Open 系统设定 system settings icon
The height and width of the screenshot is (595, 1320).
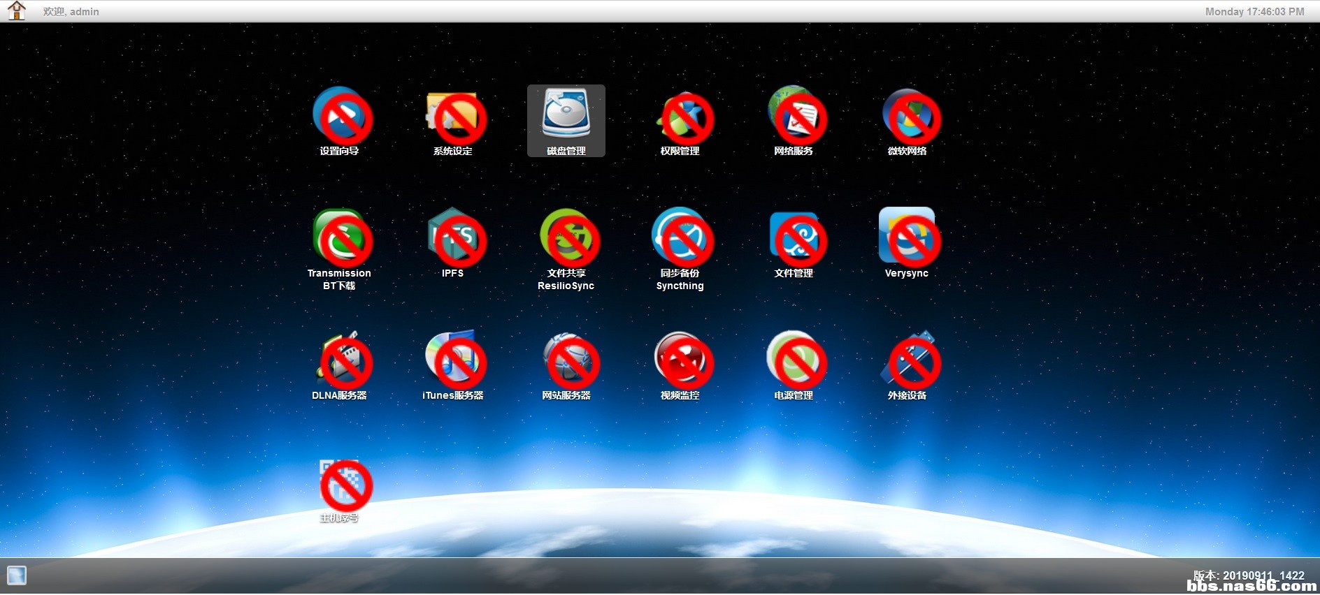point(453,116)
